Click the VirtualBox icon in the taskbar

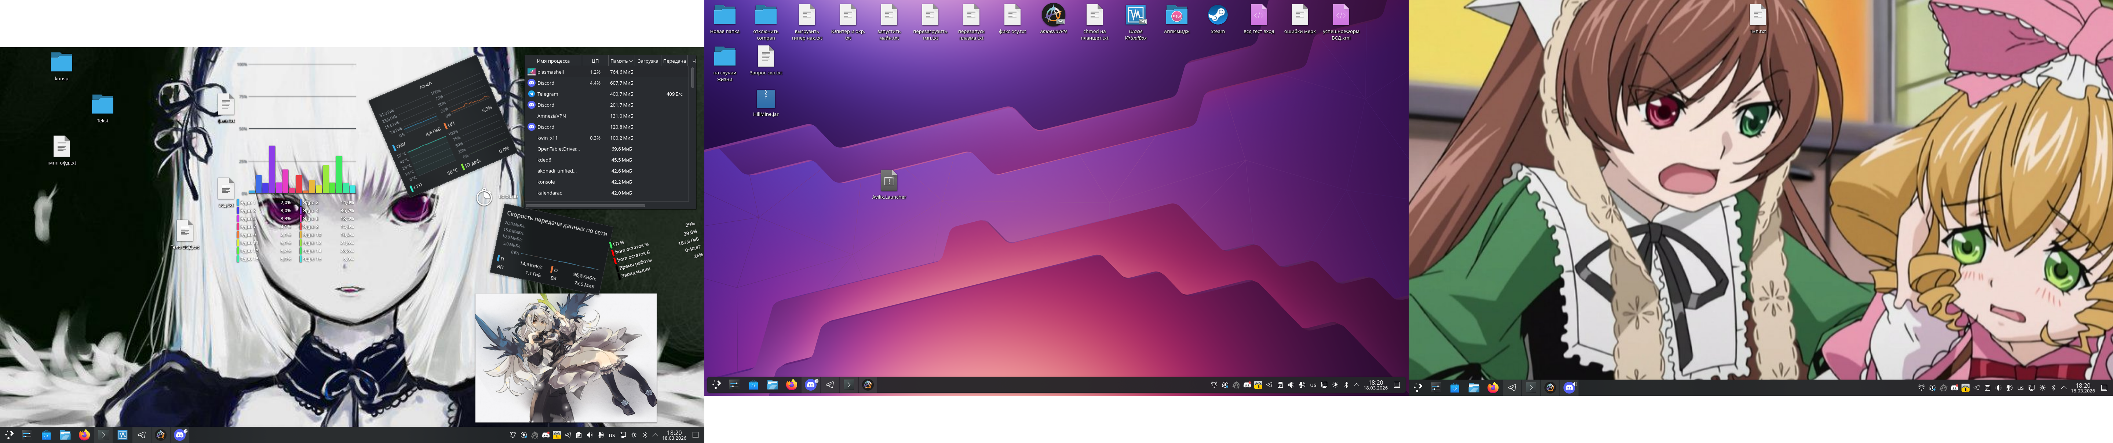click(122, 435)
